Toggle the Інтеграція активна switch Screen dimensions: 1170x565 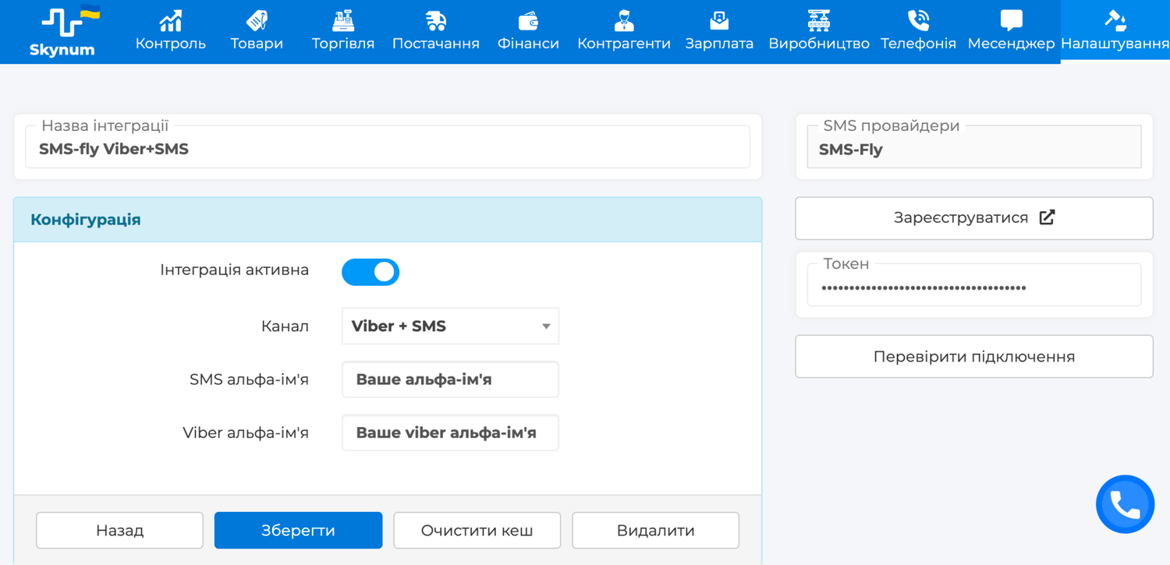coord(370,272)
